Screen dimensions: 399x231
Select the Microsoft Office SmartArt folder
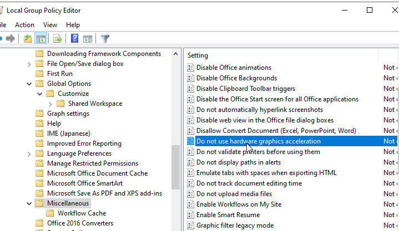(x=85, y=183)
